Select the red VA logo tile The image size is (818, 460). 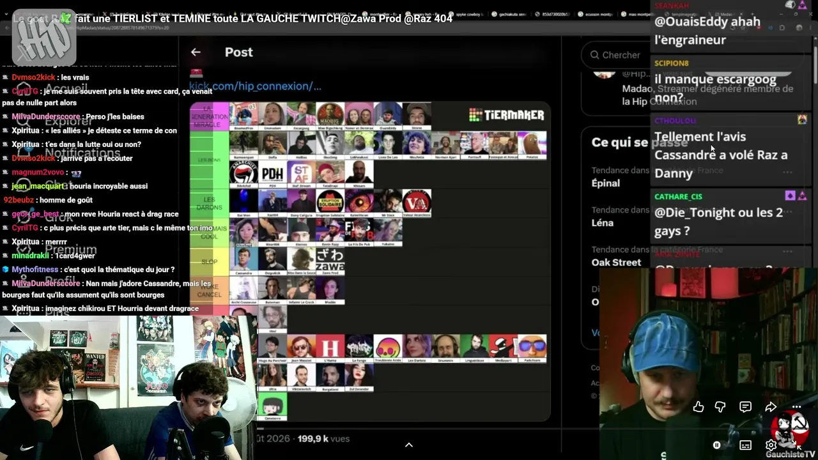(416, 203)
